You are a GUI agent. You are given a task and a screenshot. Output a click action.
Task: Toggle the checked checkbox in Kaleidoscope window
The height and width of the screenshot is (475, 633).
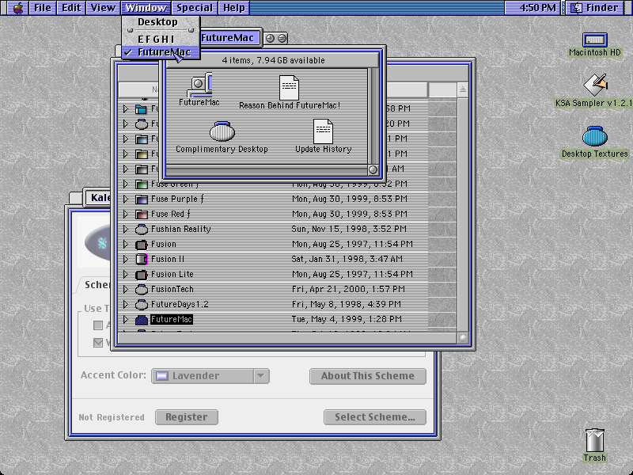(x=97, y=343)
